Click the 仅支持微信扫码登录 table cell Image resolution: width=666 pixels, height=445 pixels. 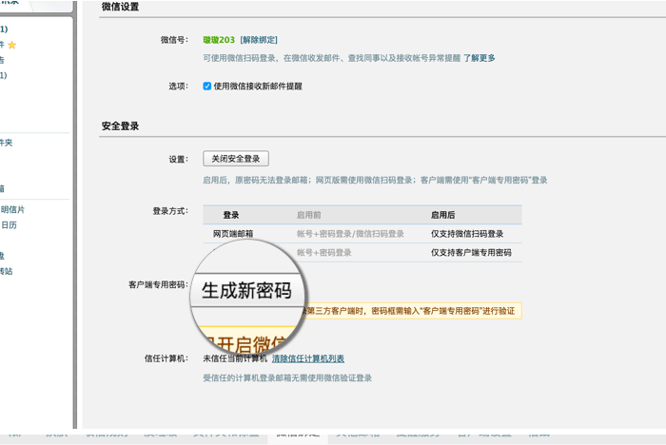pos(467,234)
